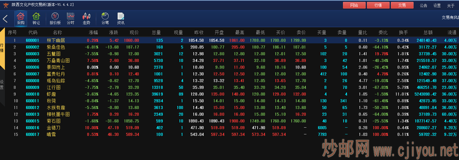Click the red 网站 button
The width and height of the screenshot is (459, 160).
click(x=354, y=5)
